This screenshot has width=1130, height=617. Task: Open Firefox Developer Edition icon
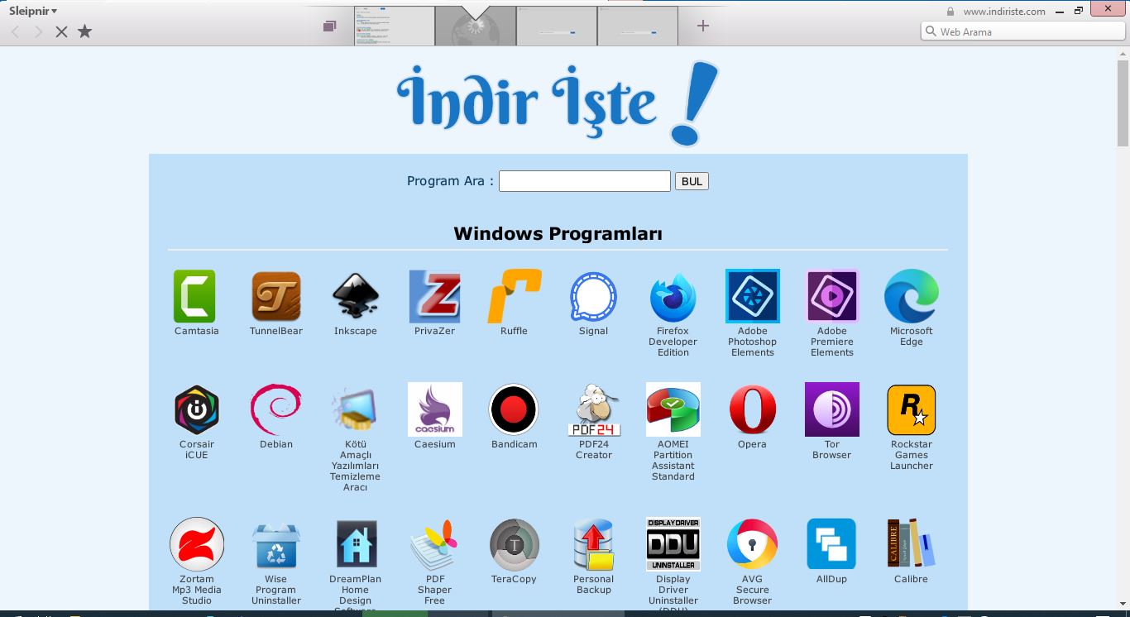(x=673, y=296)
